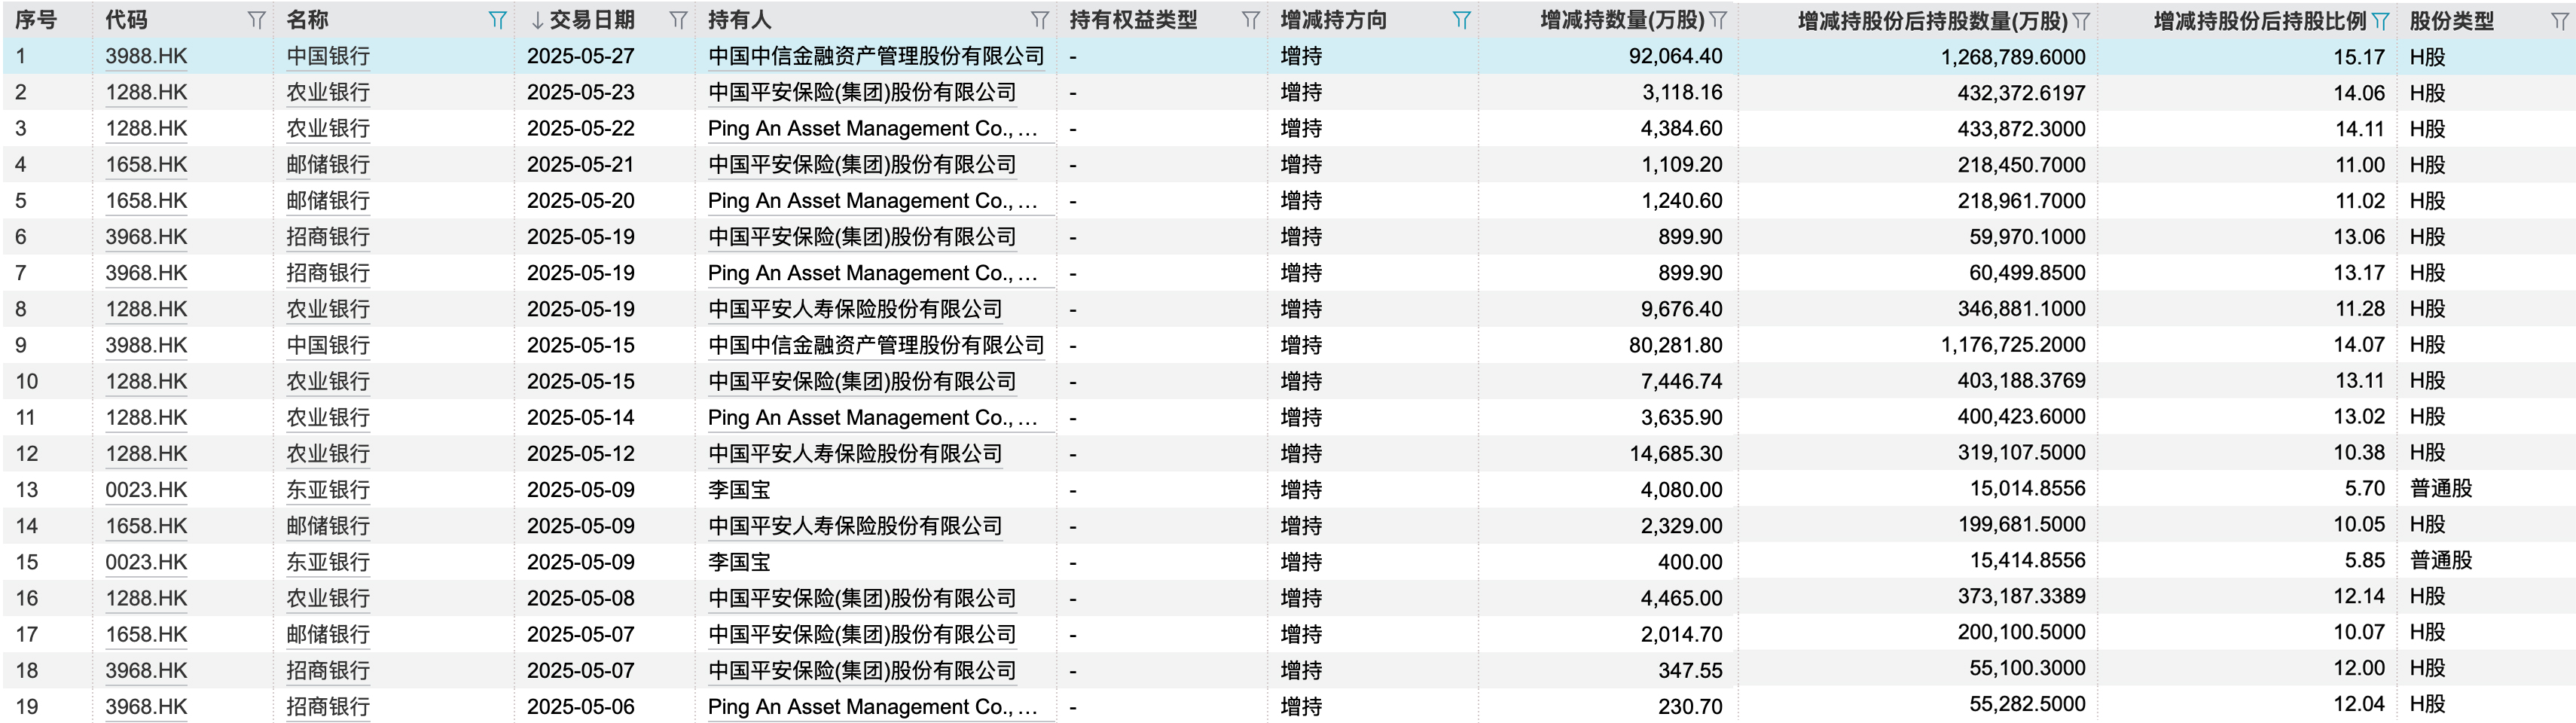2576x723 pixels.
Task: Open the filter for 持有权益类型 column
Action: point(1250,20)
